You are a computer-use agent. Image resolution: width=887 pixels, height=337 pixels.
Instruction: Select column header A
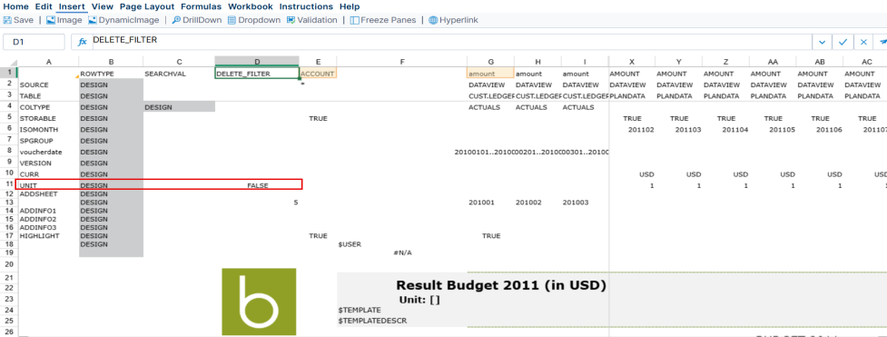49,62
